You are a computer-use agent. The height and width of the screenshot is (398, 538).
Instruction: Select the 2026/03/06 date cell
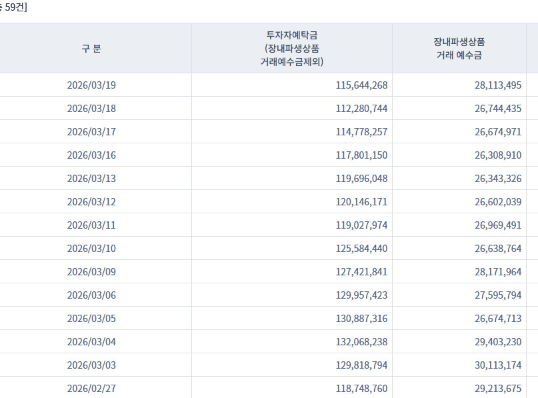coord(91,295)
